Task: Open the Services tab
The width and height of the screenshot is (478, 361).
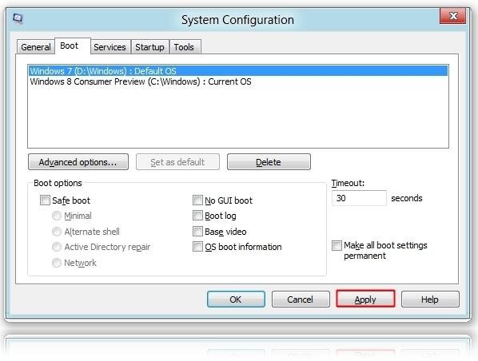Action: (110, 47)
